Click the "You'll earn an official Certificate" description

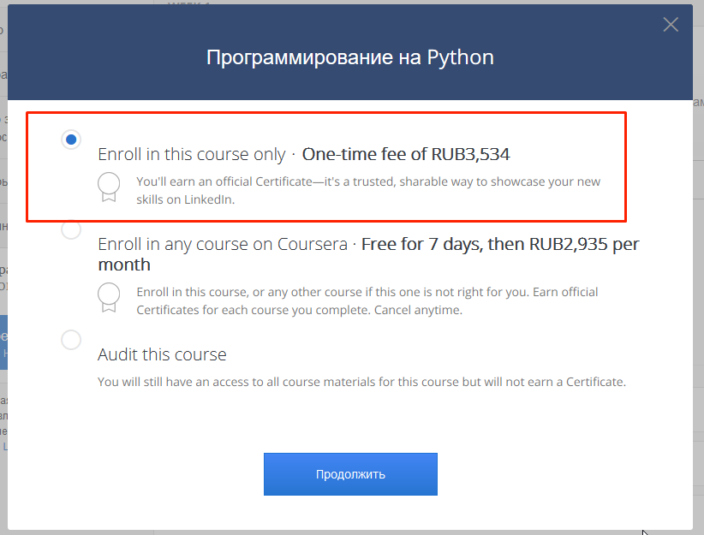368,182
